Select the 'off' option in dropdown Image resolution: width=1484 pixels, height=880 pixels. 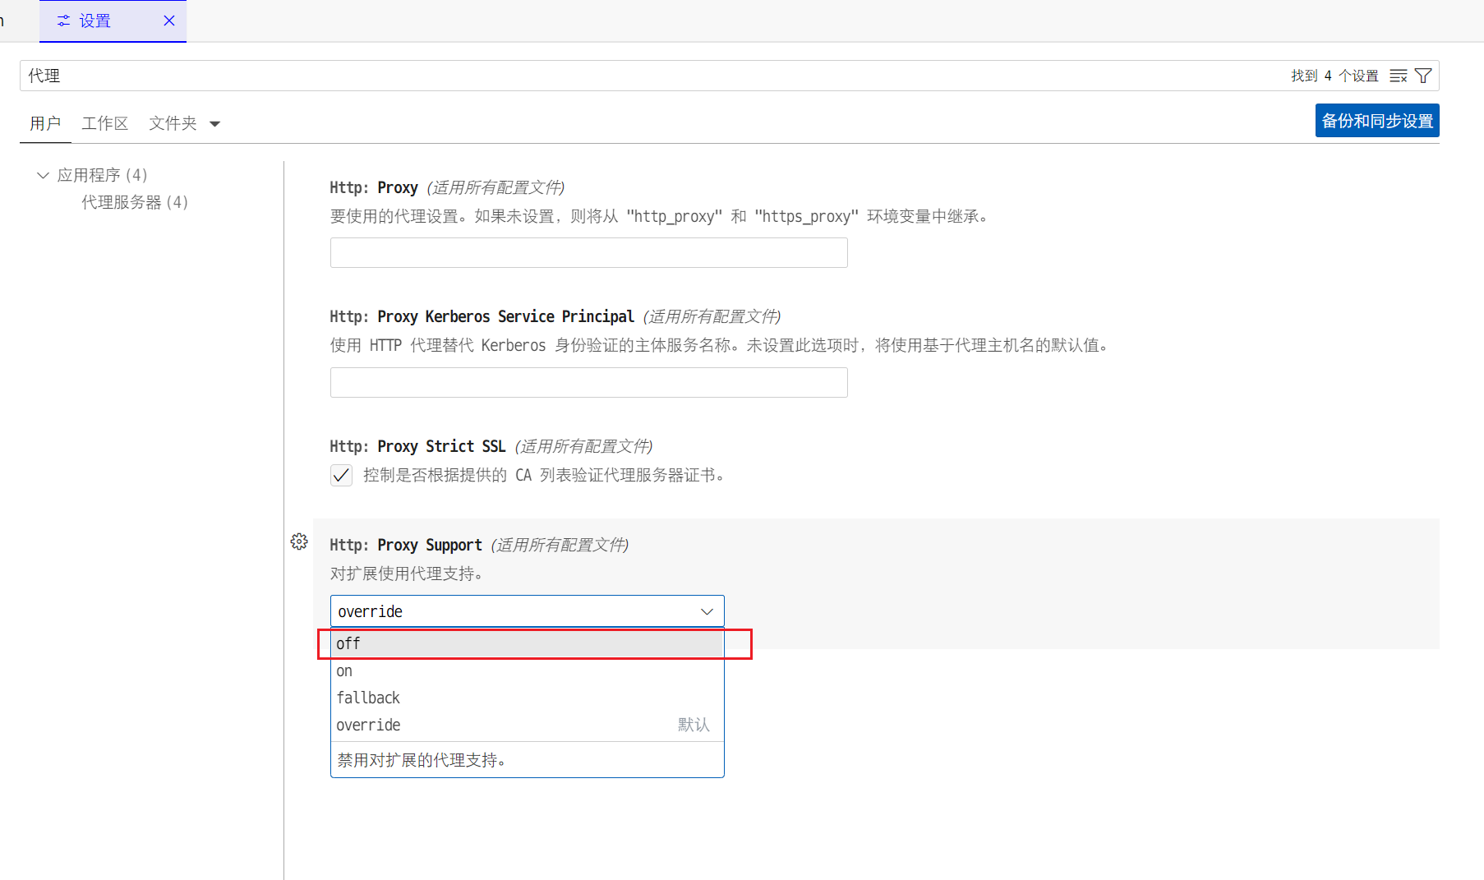pyautogui.click(x=526, y=643)
